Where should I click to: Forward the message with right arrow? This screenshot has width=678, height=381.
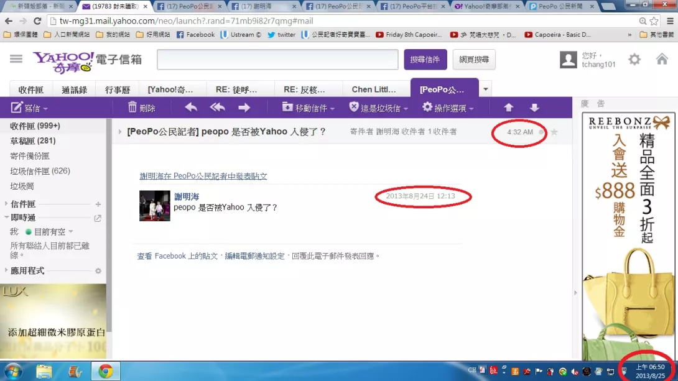point(244,108)
